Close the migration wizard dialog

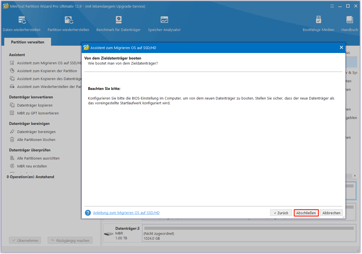341,48
